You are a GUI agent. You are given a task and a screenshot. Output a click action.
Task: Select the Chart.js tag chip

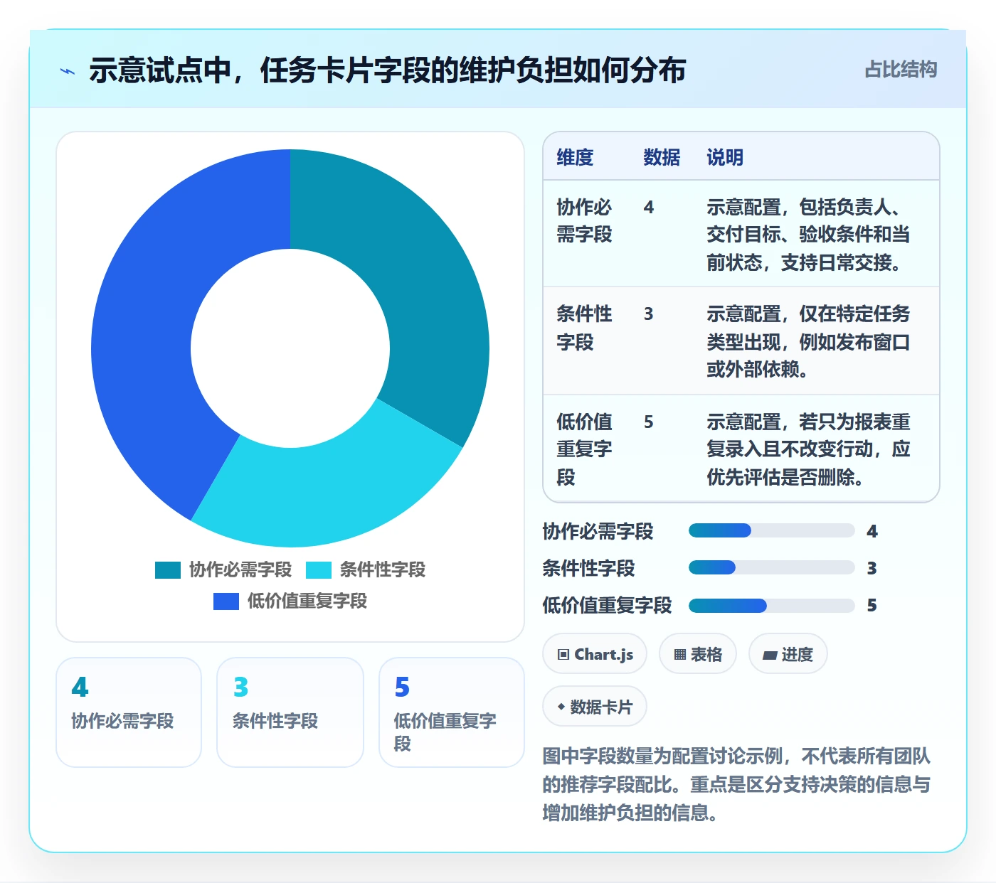595,654
